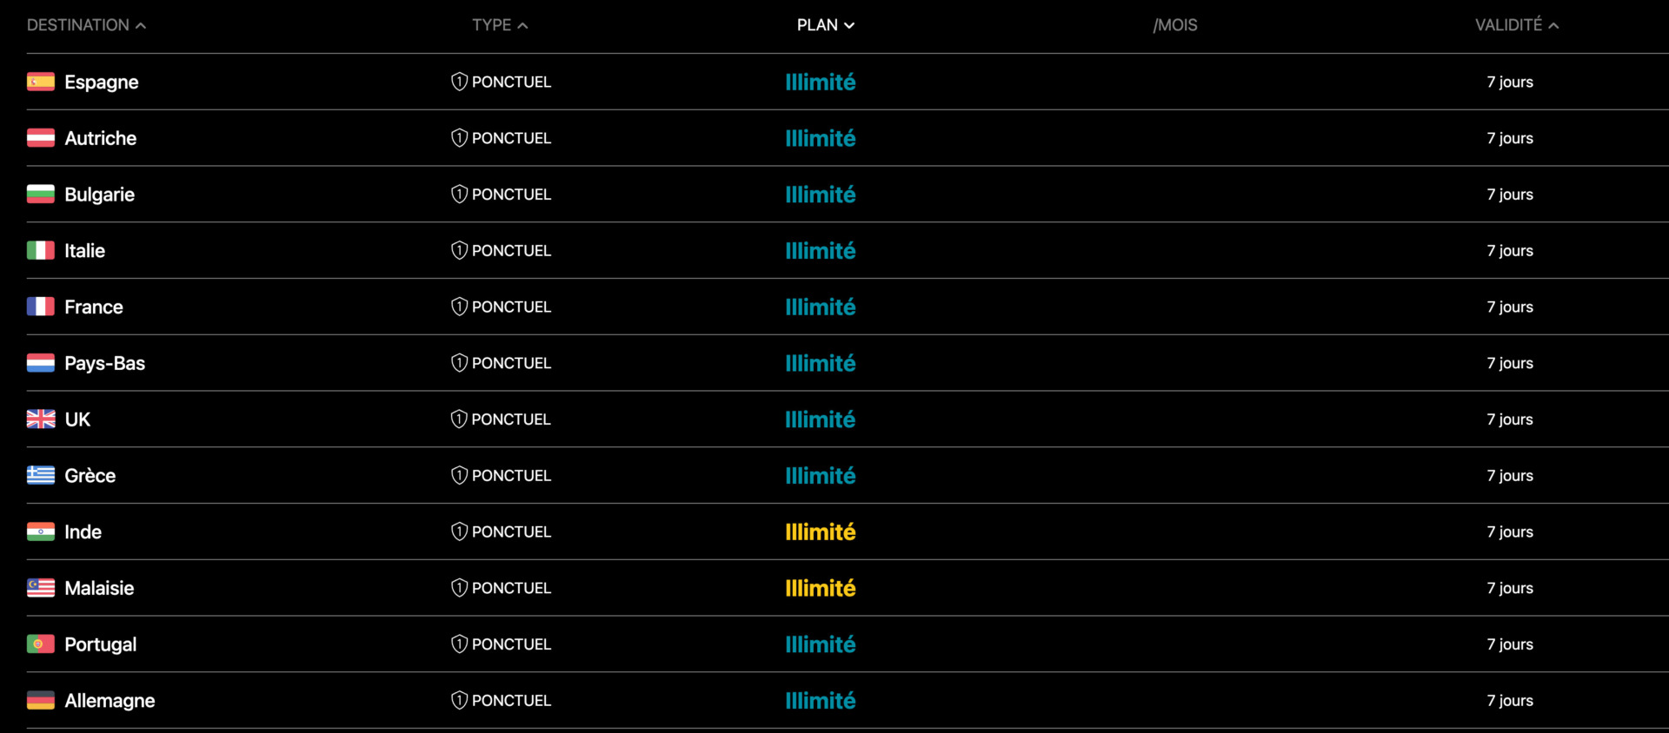Click the yellow Illimité plan for Malaisie
The height and width of the screenshot is (733, 1669).
click(820, 588)
